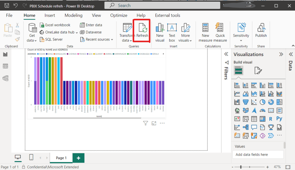Screen dimensions: 295x170
Task: Collapse the ribbon with the caret
Action: (293, 46)
